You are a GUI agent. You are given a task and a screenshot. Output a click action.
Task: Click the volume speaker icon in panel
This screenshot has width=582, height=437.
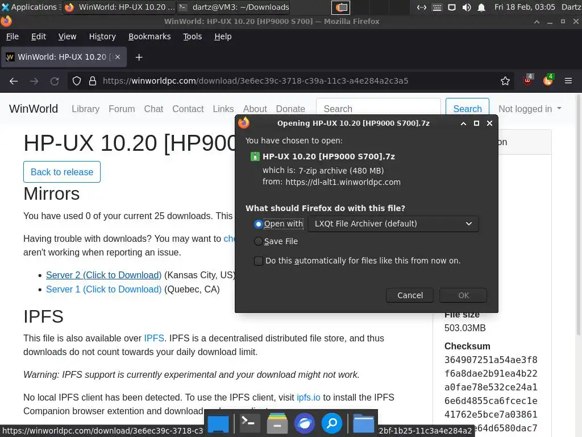point(467,7)
